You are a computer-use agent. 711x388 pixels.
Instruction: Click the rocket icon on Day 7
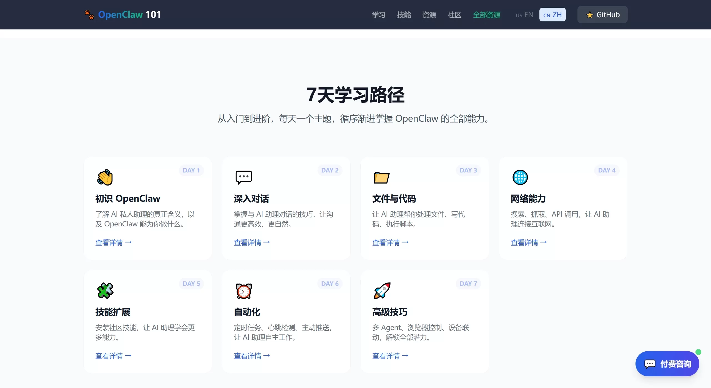[382, 291]
